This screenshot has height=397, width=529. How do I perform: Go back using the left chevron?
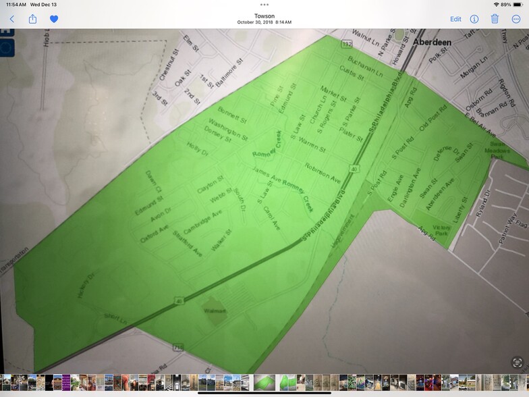(x=11, y=19)
